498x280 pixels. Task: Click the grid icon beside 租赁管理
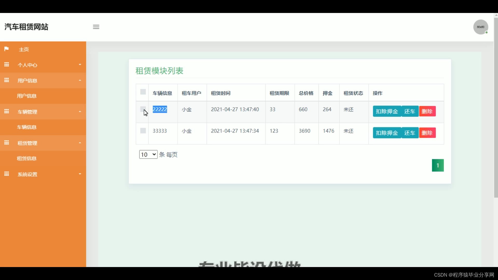click(6, 143)
